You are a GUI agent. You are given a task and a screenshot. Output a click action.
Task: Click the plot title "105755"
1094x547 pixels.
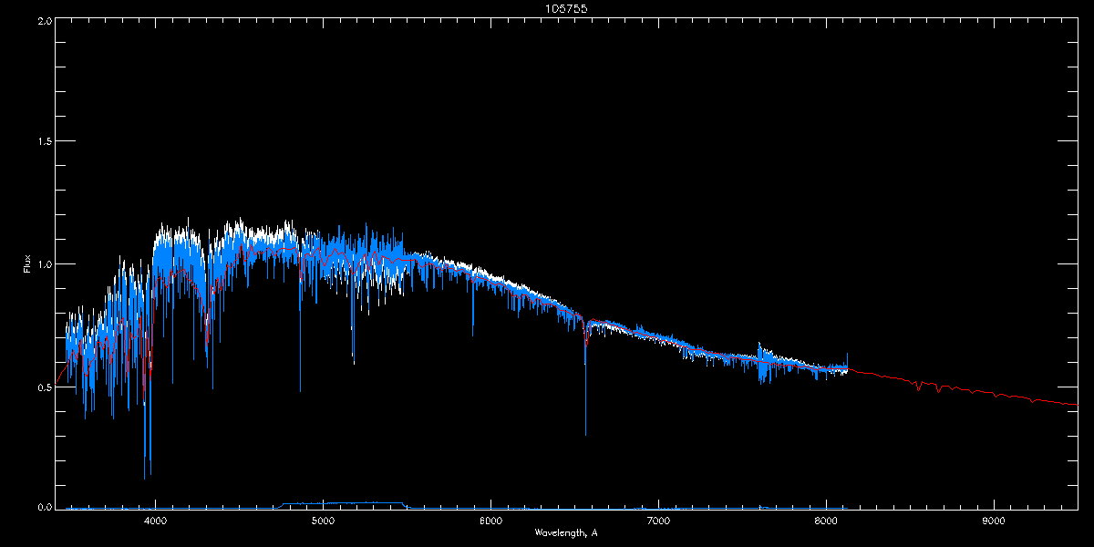(566, 8)
